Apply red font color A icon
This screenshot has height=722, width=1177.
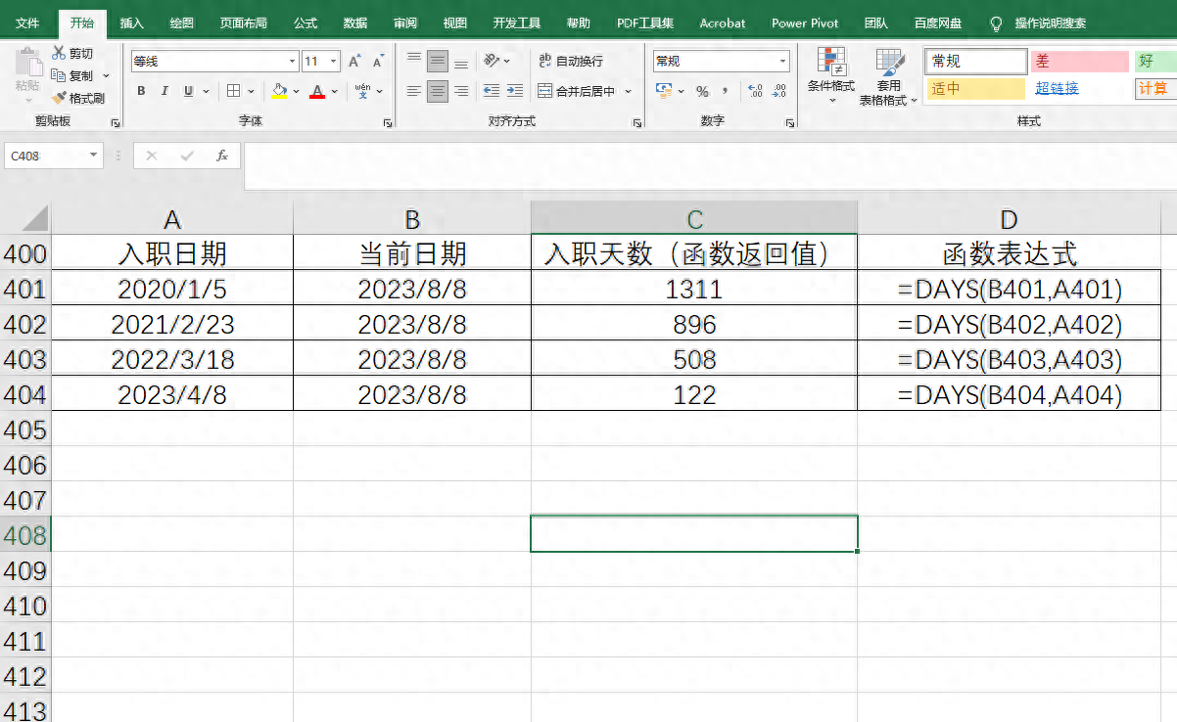(x=316, y=91)
